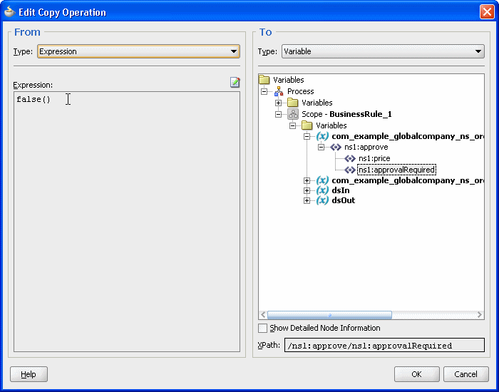Screen dimensions: 499x392
Task: Click the Java cup icon in title bar
Action: click(x=9, y=12)
